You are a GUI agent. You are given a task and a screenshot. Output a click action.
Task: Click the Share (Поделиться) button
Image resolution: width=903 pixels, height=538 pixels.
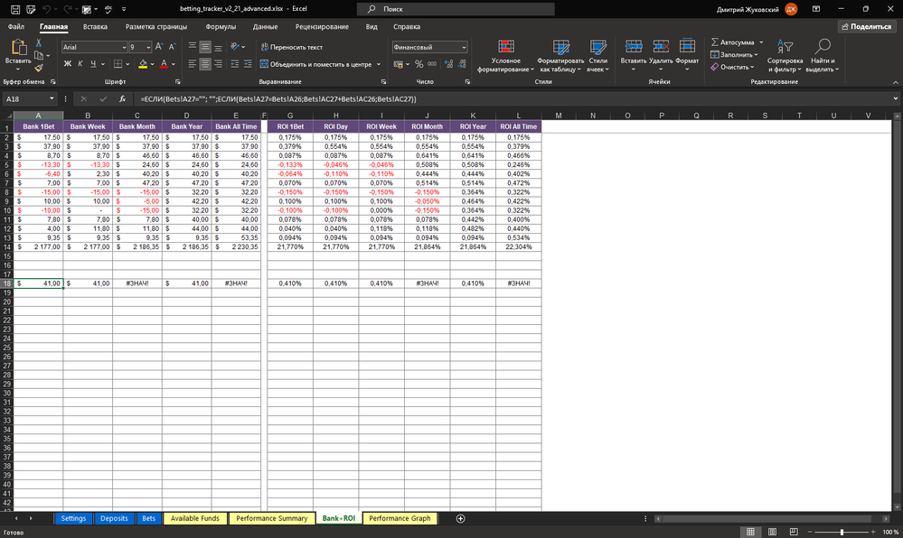click(865, 27)
